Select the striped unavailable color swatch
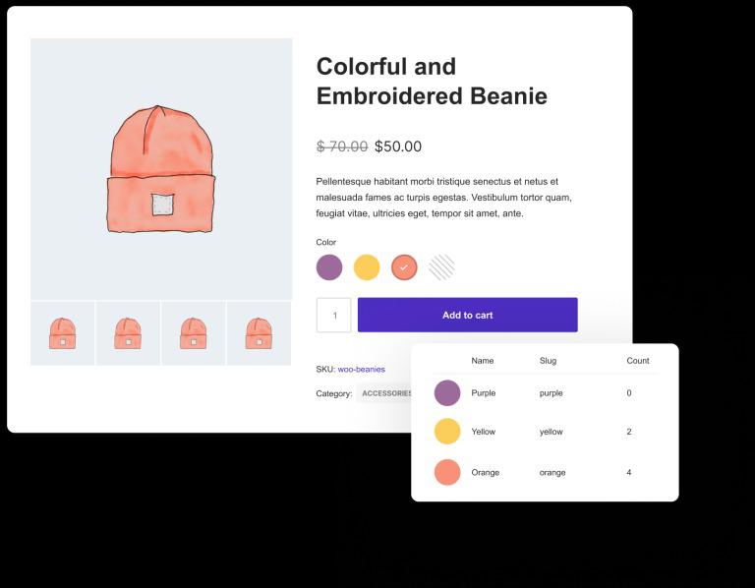This screenshot has height=588, width=755. 441,267
